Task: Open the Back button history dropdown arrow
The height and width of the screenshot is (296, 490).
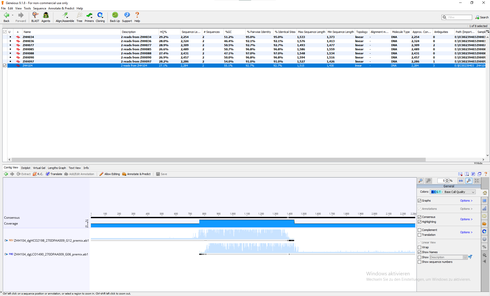Action: click(13, 15)
